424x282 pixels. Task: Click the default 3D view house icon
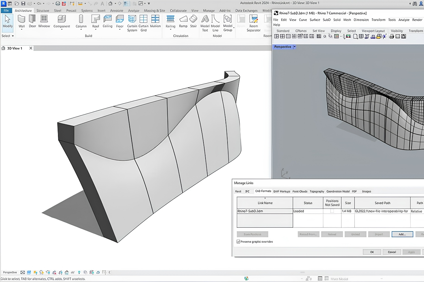tap(110, 4)
